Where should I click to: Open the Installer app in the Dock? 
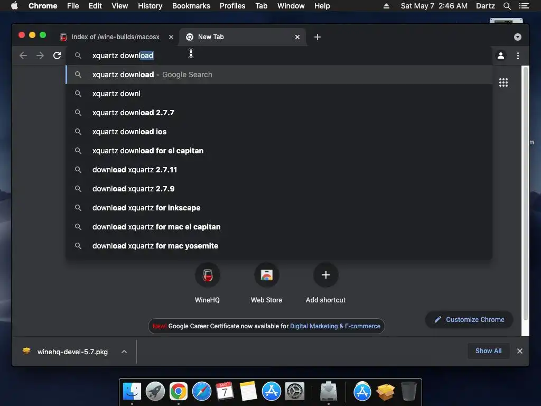click(x=329, y=392)
